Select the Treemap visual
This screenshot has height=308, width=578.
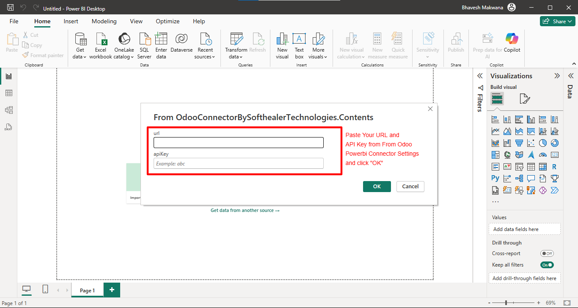pos(495,155)
